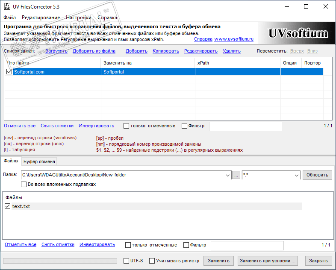This screenshot has height=270, width=336.
Task: Click the Загрузить link
Action: (56, 51)
